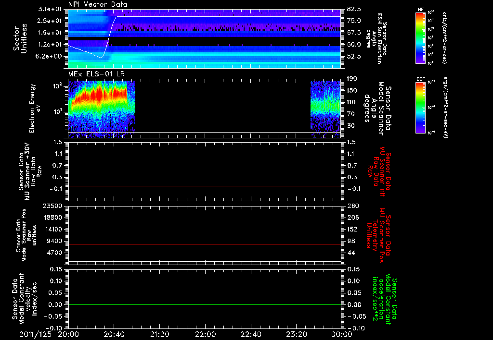Click the "DEF" label above the color bar
The image size is (493, 340).
[x=420, y=79]
